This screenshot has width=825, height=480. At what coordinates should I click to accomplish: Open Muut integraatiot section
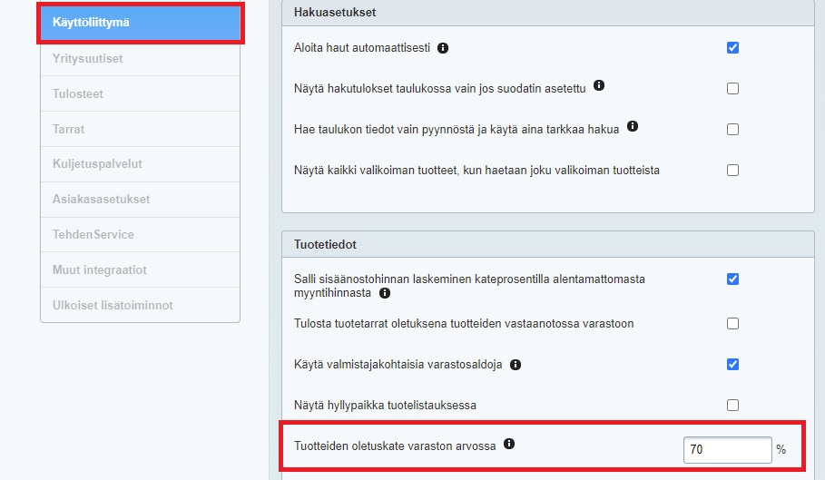140,269
